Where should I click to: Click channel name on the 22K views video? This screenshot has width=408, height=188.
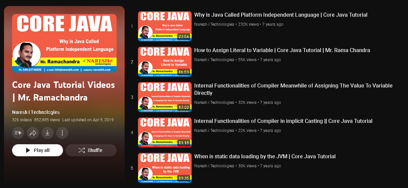coord(214,131)
